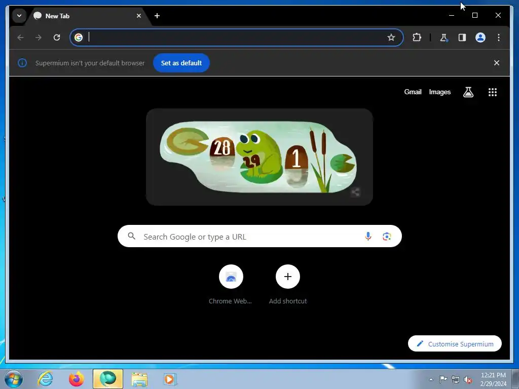519x389 pixels.
Task: Open Windows Explorer from taskbar
Action: click(x=139, y=379)
